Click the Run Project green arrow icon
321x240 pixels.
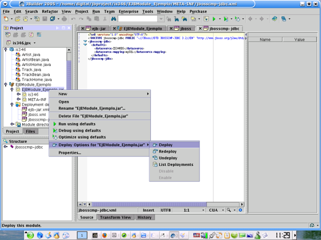[214, 19]
